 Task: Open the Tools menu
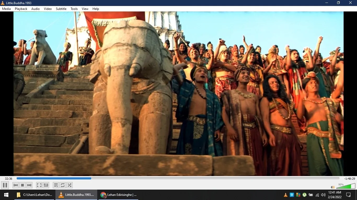tap(74, 9)
